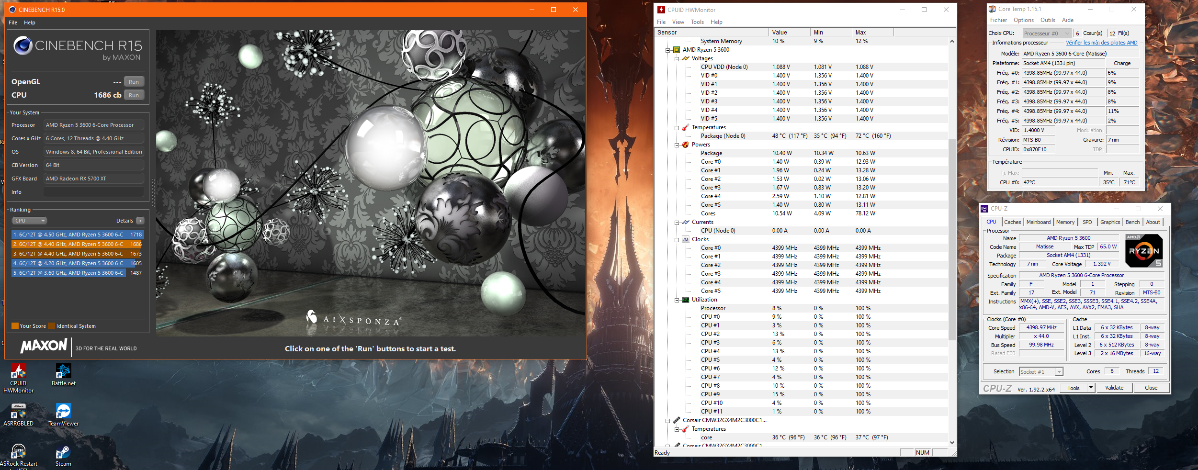Open the Processeur #0 dropdown in Core Temp
The image size is (1198, 470).
tap(1046, 33)
